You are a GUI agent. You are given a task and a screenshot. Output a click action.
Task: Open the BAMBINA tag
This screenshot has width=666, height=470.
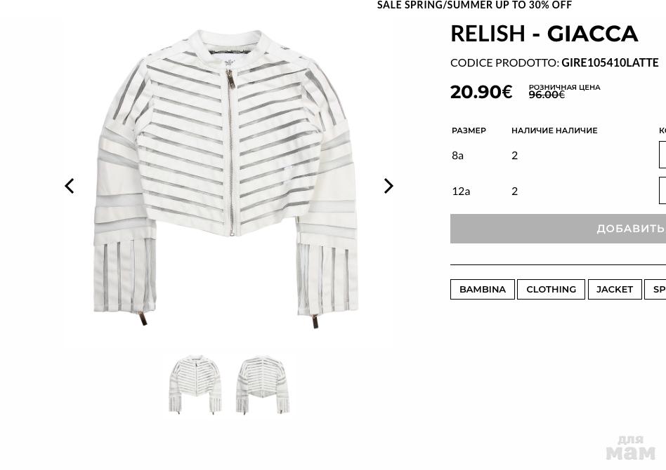tap(483, 289)
